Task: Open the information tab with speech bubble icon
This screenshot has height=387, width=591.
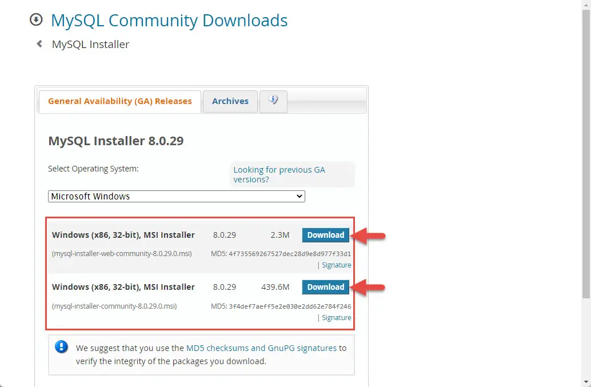Action: [273, 101]
